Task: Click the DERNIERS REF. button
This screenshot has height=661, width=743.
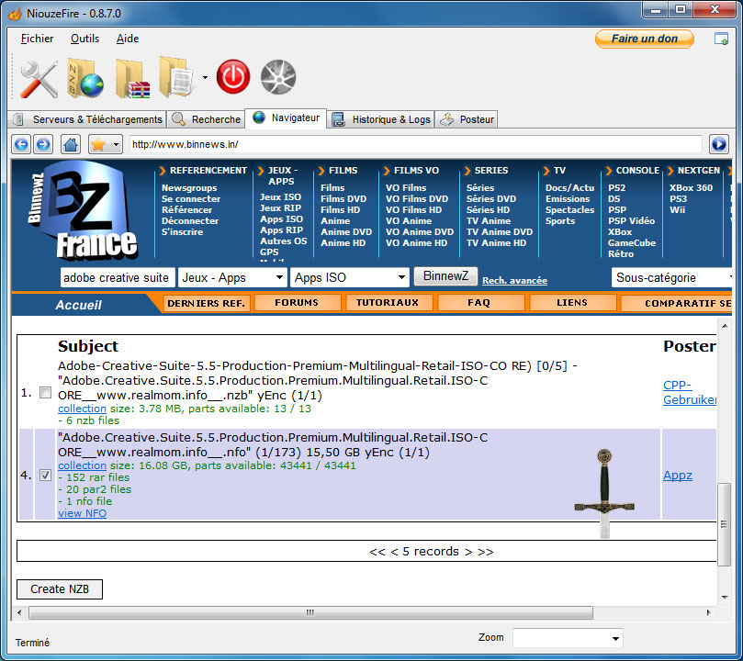Action: (206, 303)
